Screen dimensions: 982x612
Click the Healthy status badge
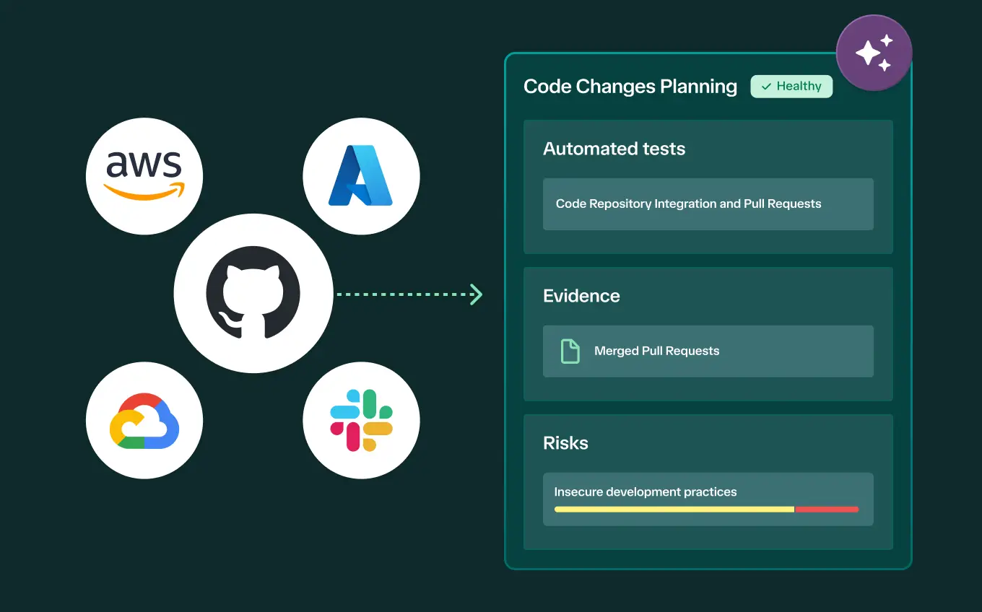(791, 87)
